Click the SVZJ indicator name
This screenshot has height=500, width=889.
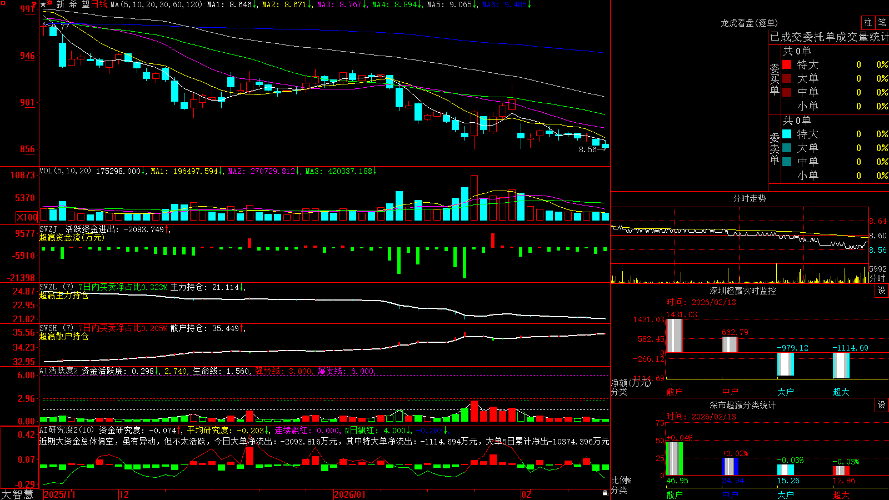click(x=48, y=229)
